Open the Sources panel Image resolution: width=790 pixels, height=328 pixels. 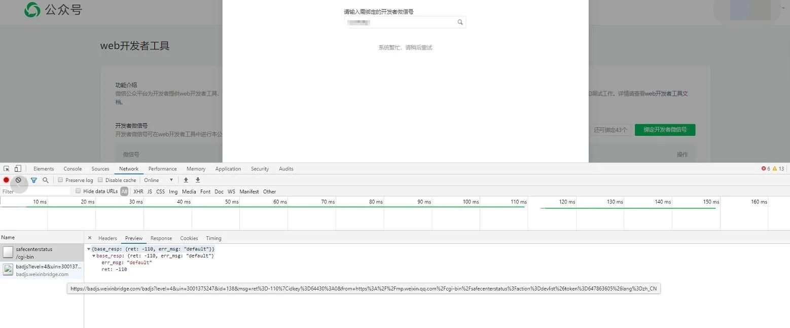pyautogui.click(x=100, y=169)
